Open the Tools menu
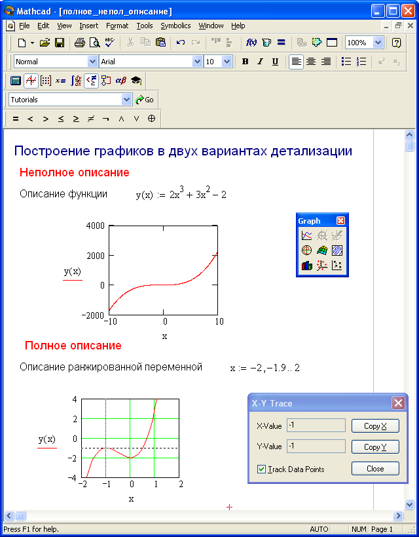Image resolution: width=419 pixels, height=537 pixels. pyautogui.click(x=145, y=26)
